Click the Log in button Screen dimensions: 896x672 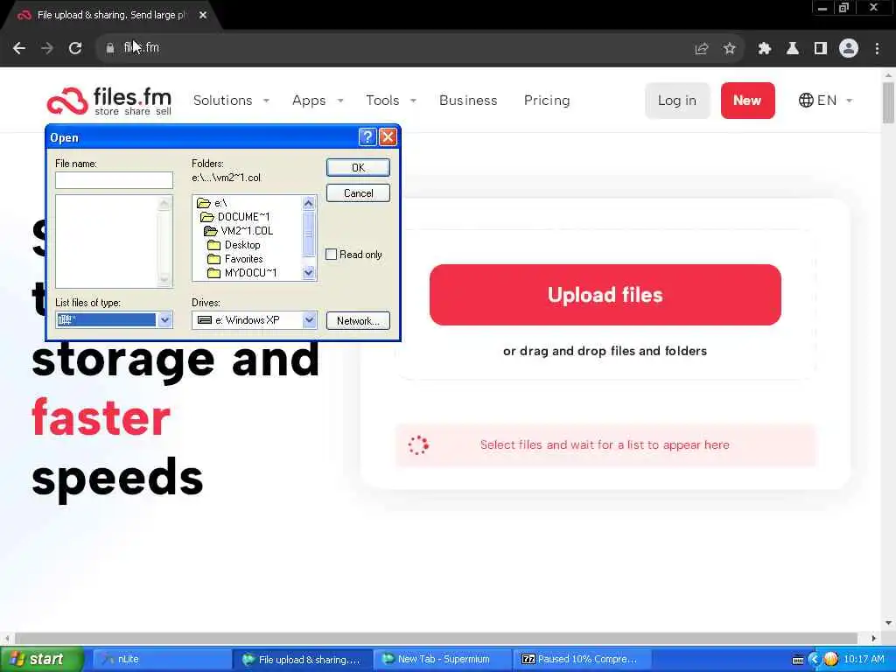click(677, 101)
